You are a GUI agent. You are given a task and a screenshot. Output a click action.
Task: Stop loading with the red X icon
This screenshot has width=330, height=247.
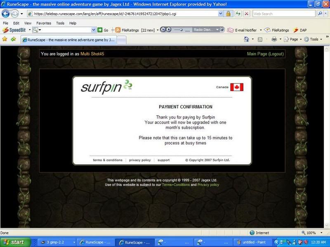pyautogui.click(x=246, y=14)
